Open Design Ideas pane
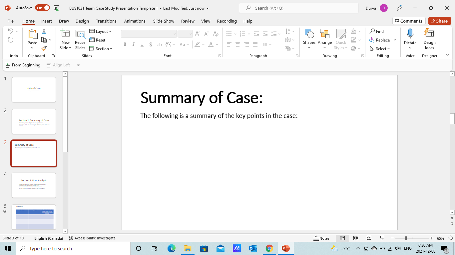The width and height of the screenshot is (455, 255). pyautogui.click(x=429, y=39)
